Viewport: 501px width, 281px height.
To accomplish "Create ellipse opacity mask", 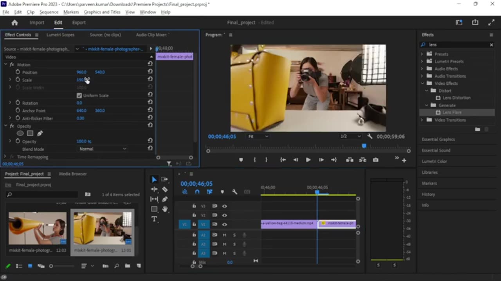I will pos(20,133).
